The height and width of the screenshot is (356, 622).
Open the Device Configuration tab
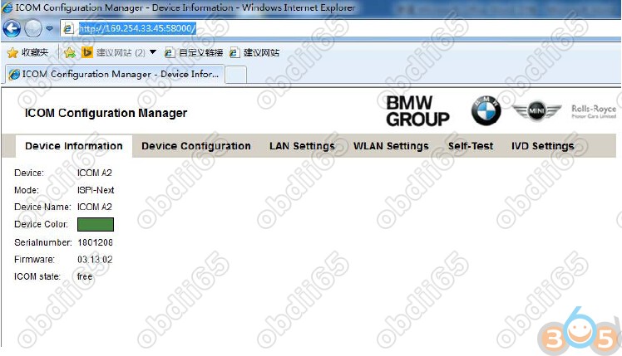click(x=196, y=146)
